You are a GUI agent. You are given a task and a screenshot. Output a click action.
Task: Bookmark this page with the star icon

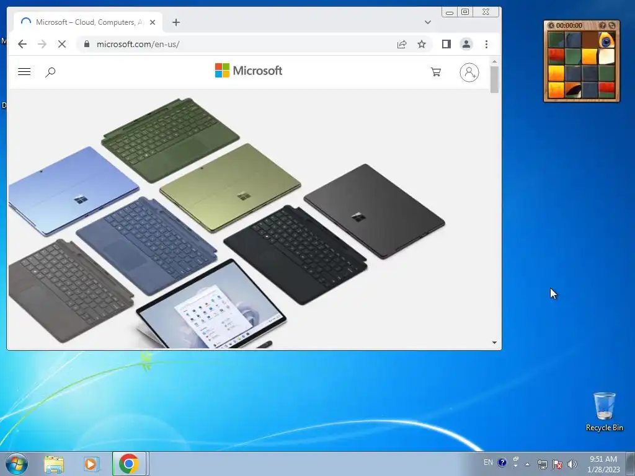[422, 44]
